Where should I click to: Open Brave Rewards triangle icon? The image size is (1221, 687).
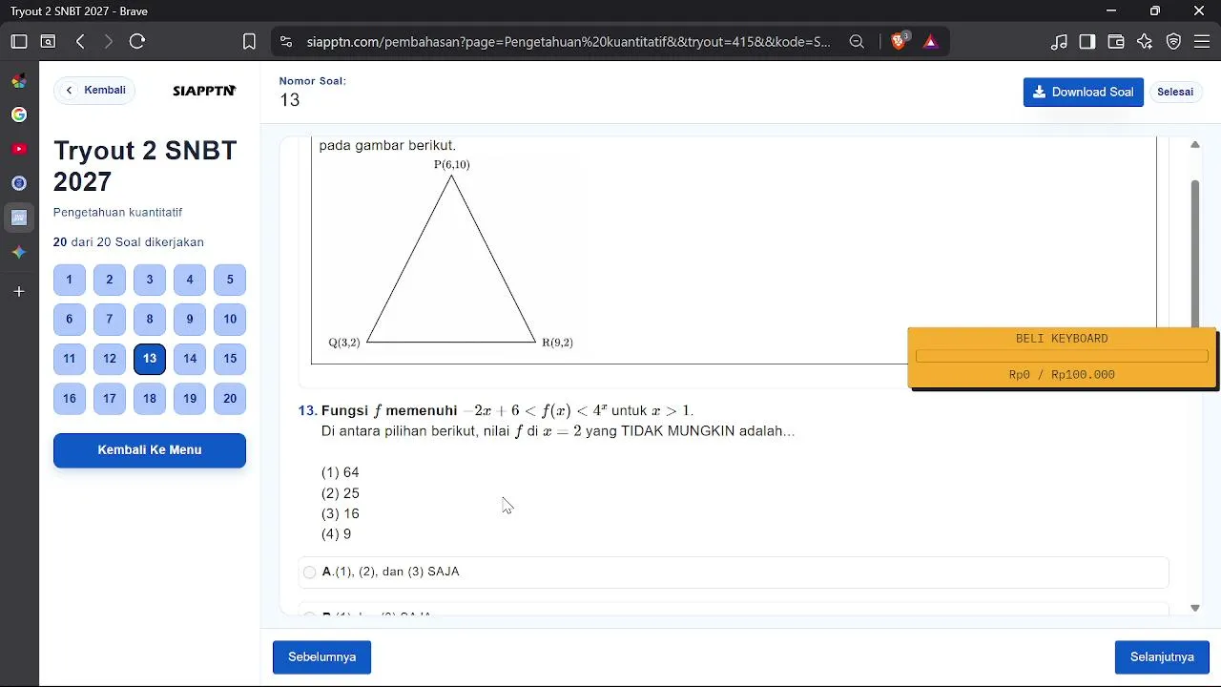[x=931, y=42]
